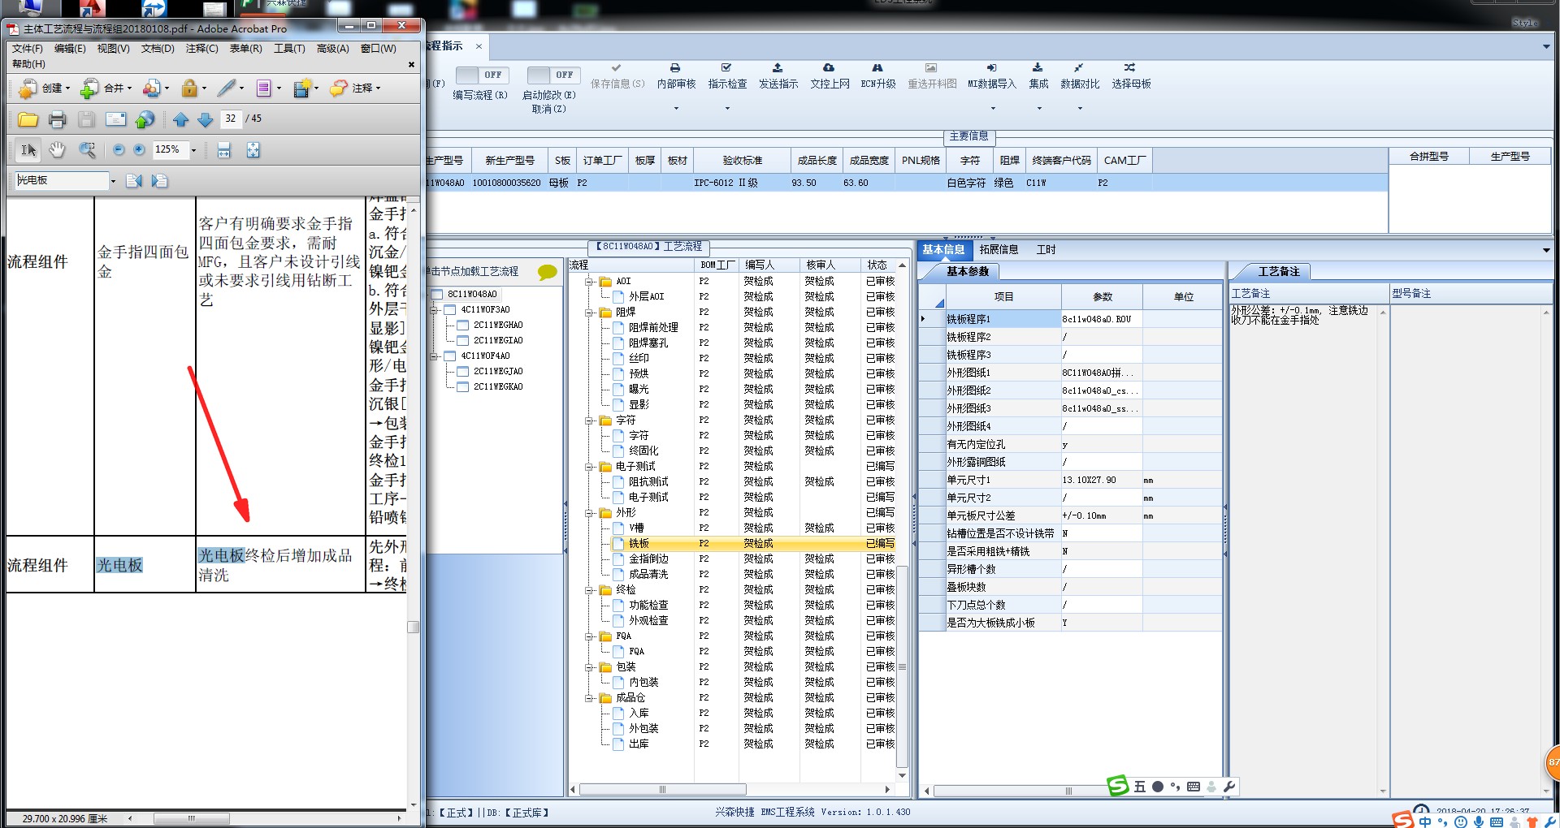Click the ECN升级 toolbar button
The image size is (1560, 828).
[x=877, y=75]
